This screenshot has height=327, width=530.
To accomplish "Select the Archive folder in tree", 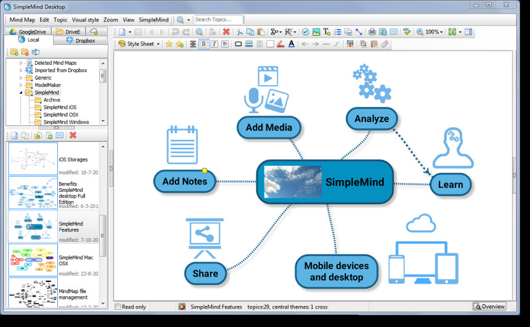I will (x=51, y=100).
